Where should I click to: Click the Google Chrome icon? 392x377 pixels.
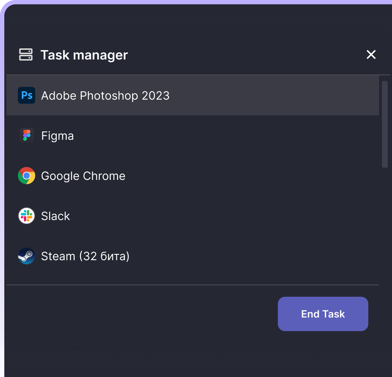27,176
